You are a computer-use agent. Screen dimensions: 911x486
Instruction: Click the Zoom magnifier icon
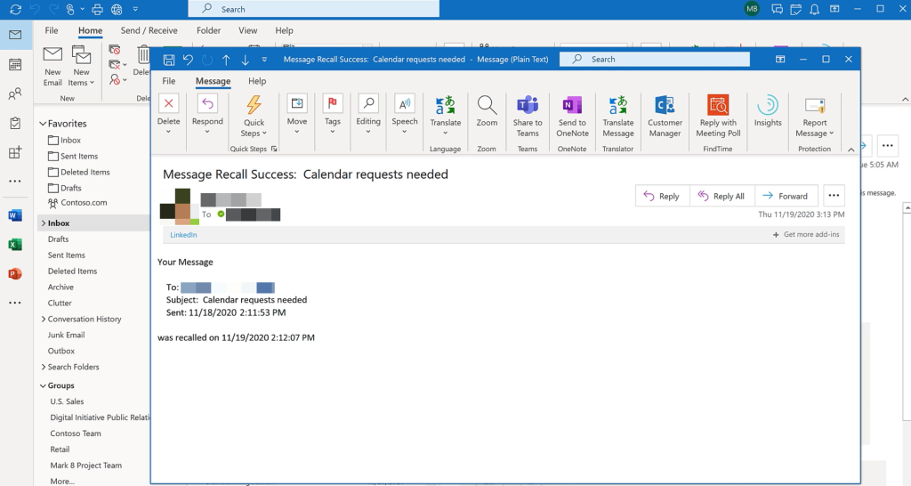tap(487, 105)
